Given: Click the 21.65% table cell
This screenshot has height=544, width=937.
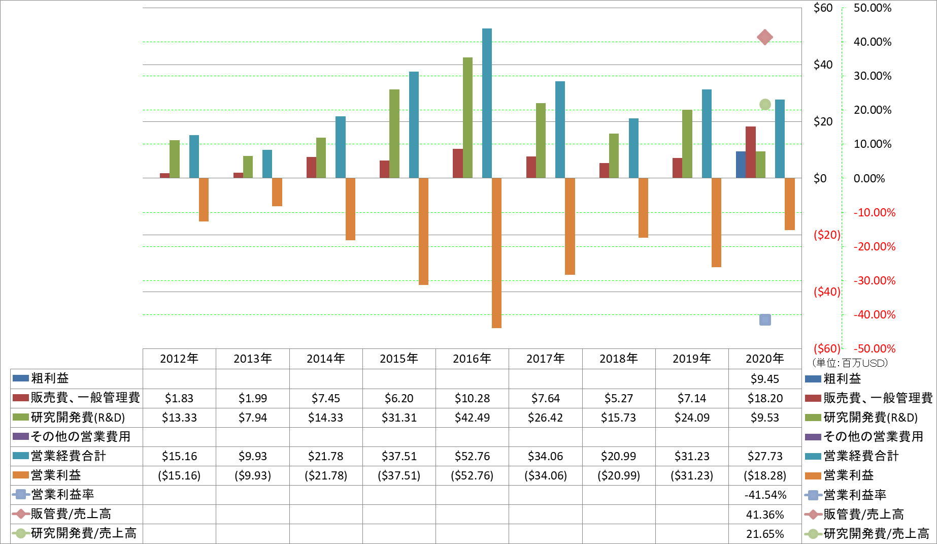Looking at the screenshot, I should (x=765, y=533).
